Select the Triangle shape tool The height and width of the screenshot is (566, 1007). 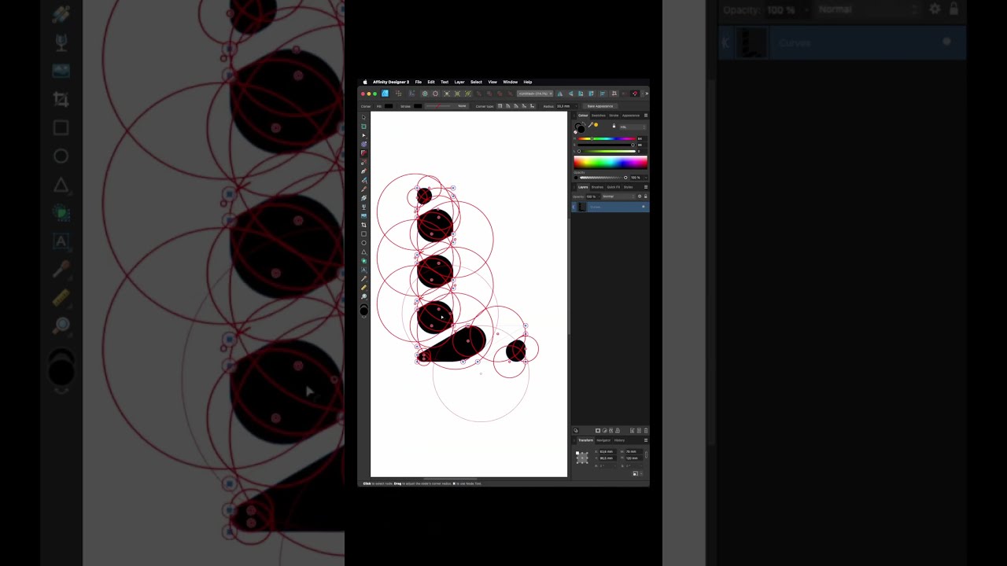click(x=363, y=252)
